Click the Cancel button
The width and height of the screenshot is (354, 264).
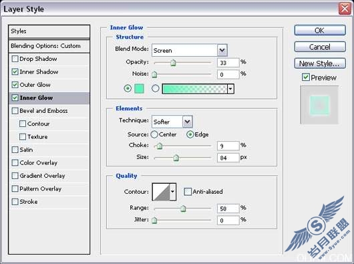320,47
